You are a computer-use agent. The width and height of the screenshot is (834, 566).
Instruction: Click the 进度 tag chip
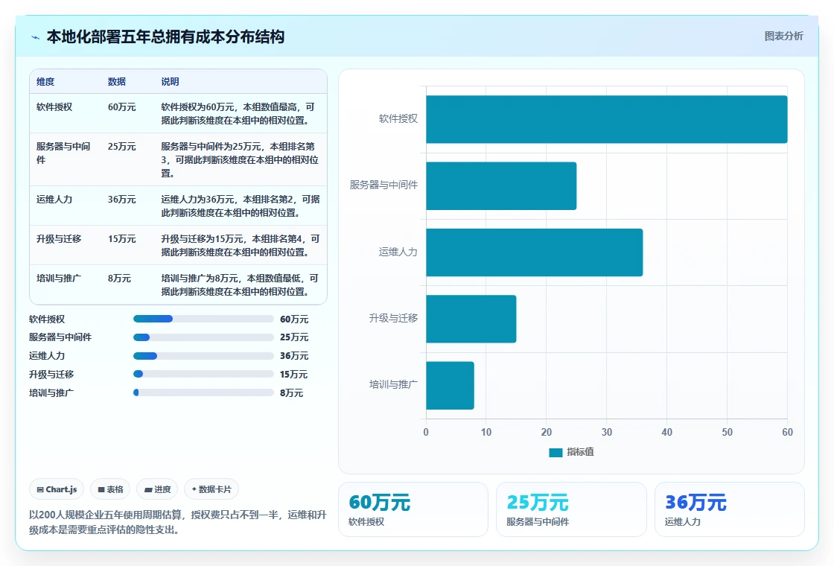[x=157, y=489]
